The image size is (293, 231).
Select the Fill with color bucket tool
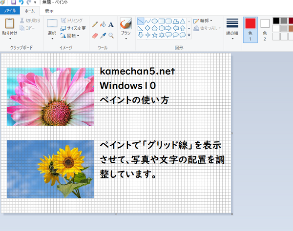coord(103,24)
